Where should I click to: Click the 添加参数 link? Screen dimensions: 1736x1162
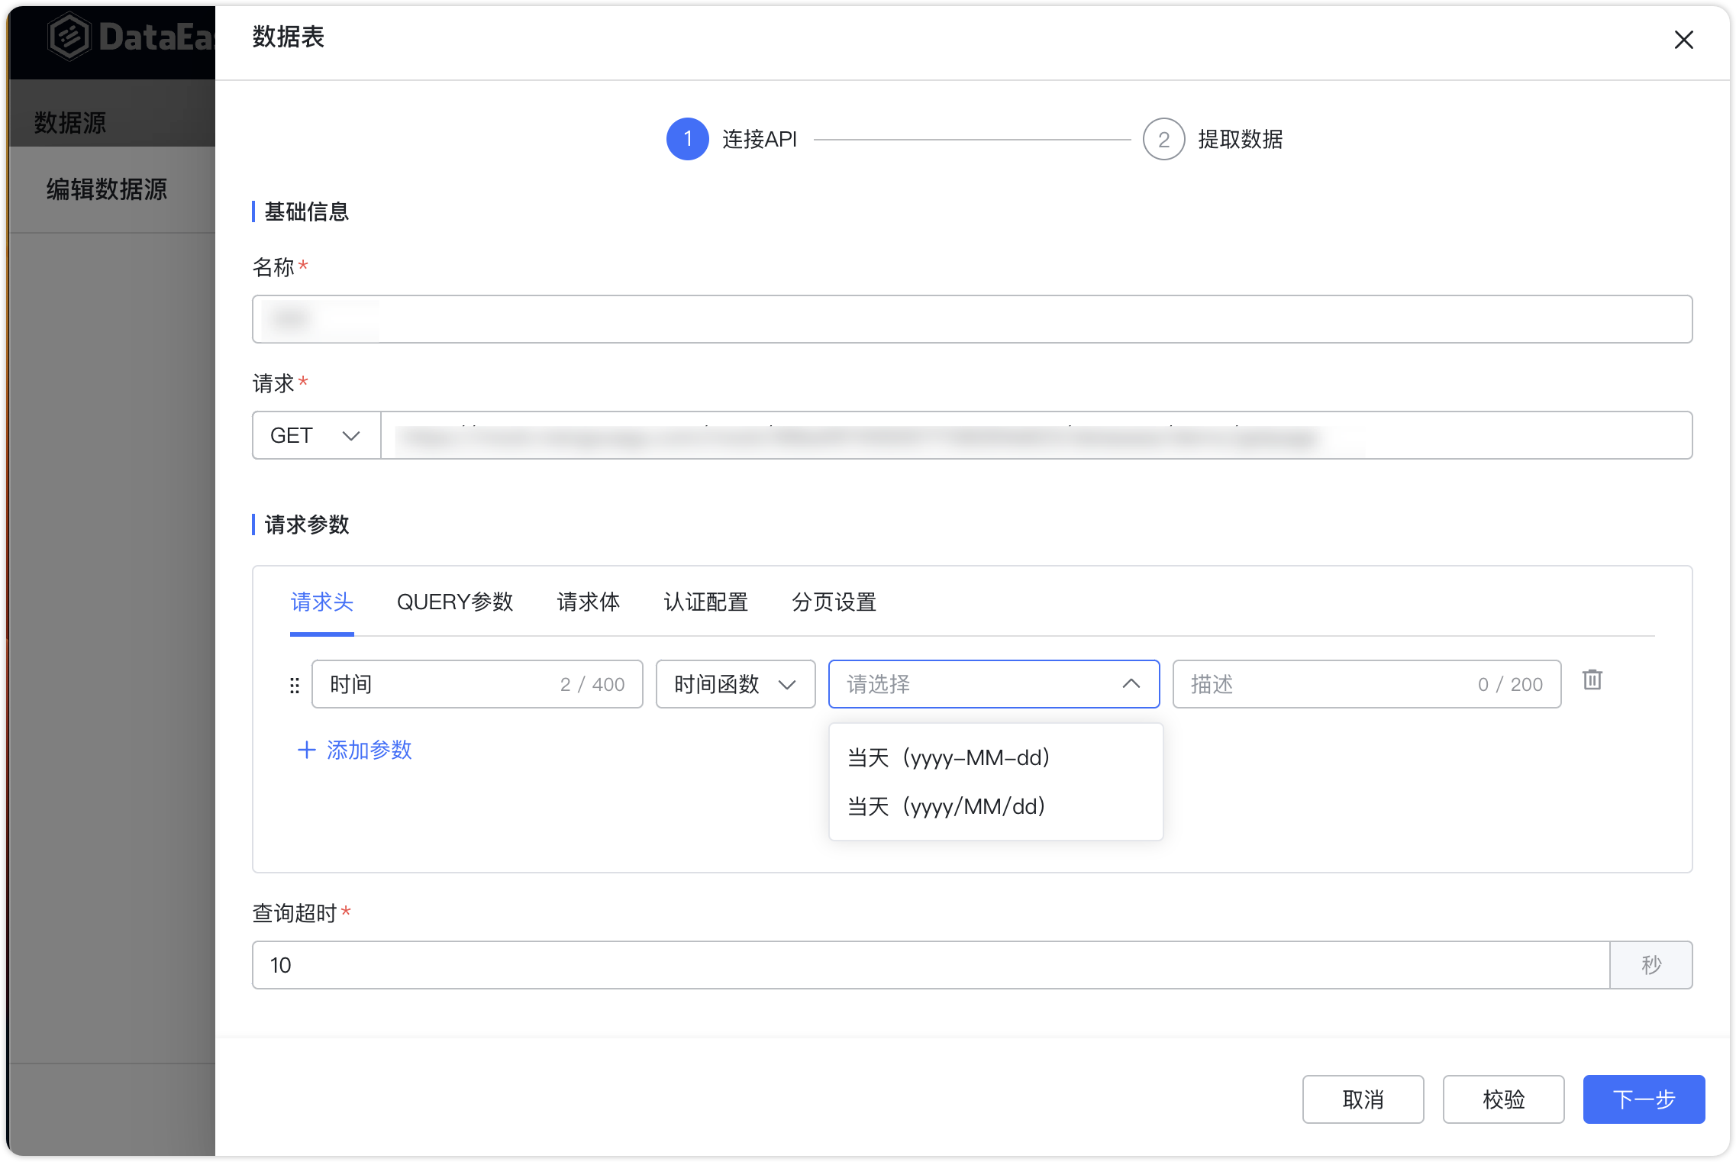(x=369, y=750)
